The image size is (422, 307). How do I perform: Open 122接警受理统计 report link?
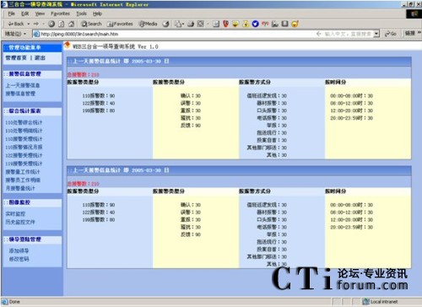[24, 155]
